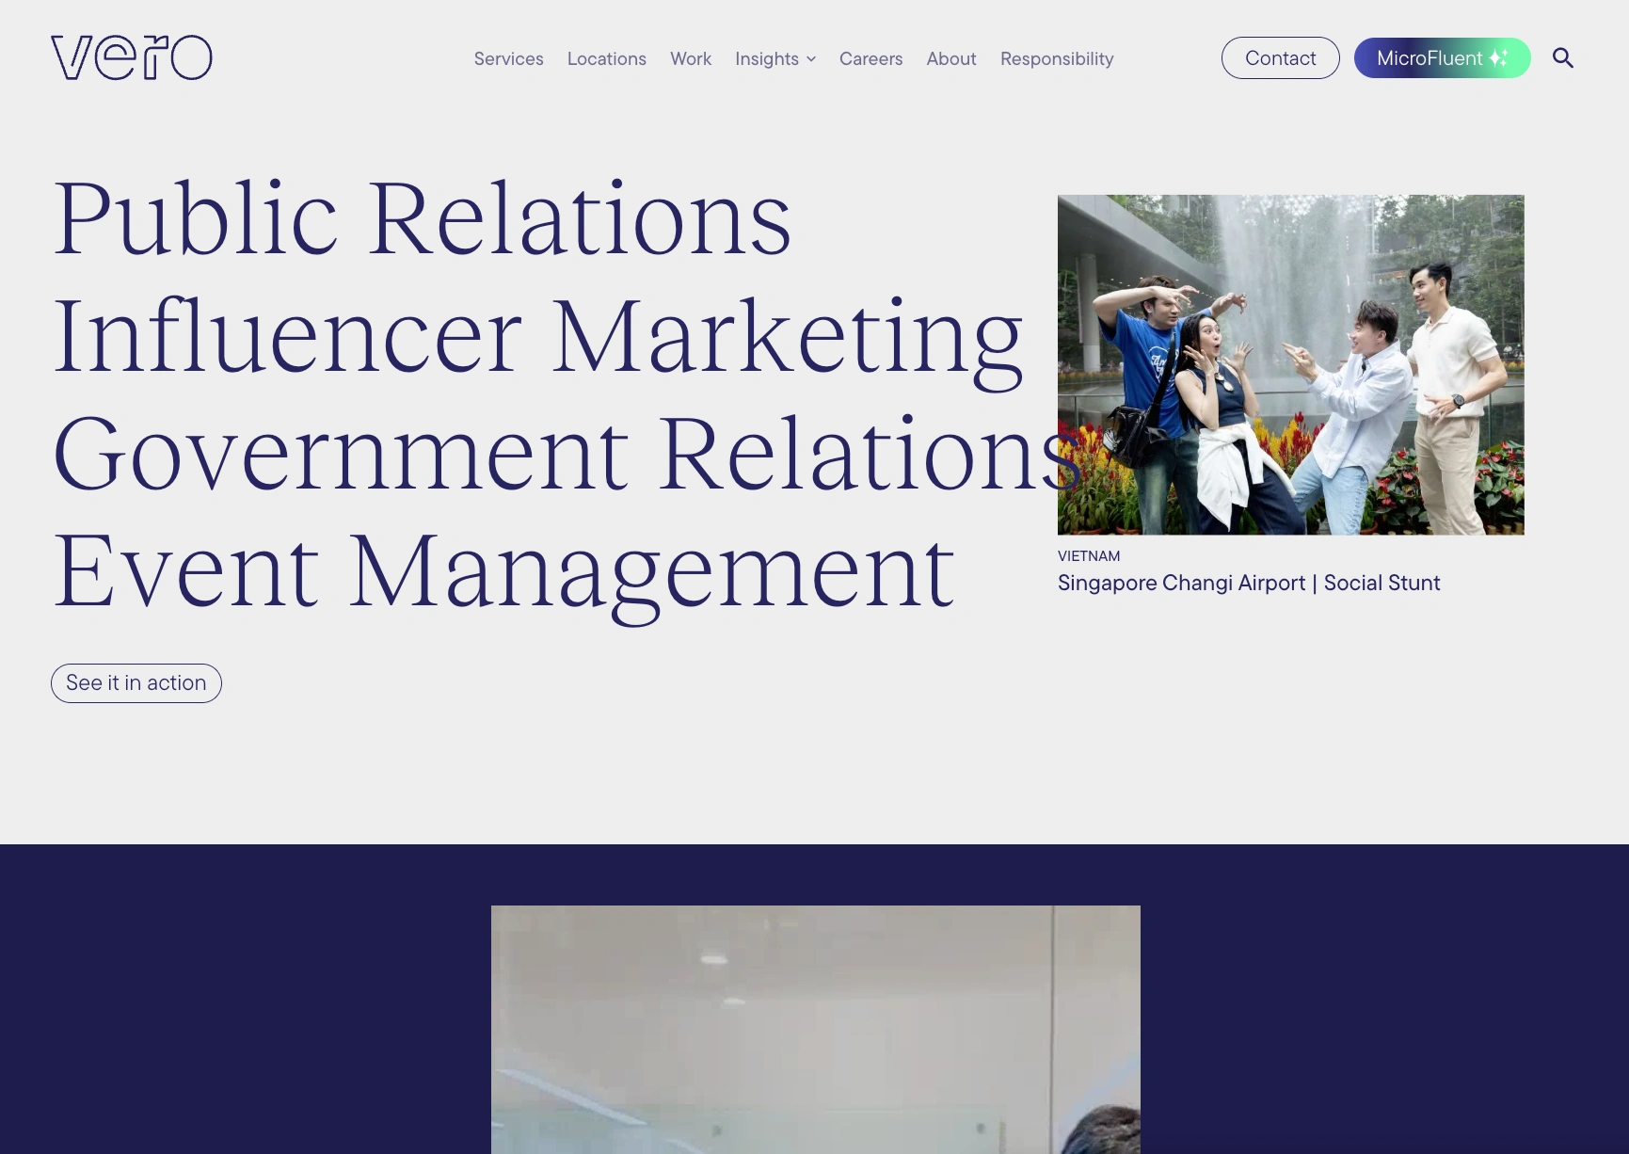Open the Services menu item
1629x1154 pixels.
coord(508,58)
